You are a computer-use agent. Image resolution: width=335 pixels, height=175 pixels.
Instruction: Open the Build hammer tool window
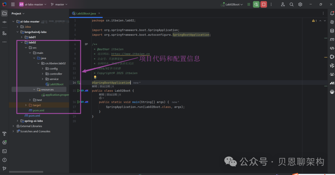4,134
